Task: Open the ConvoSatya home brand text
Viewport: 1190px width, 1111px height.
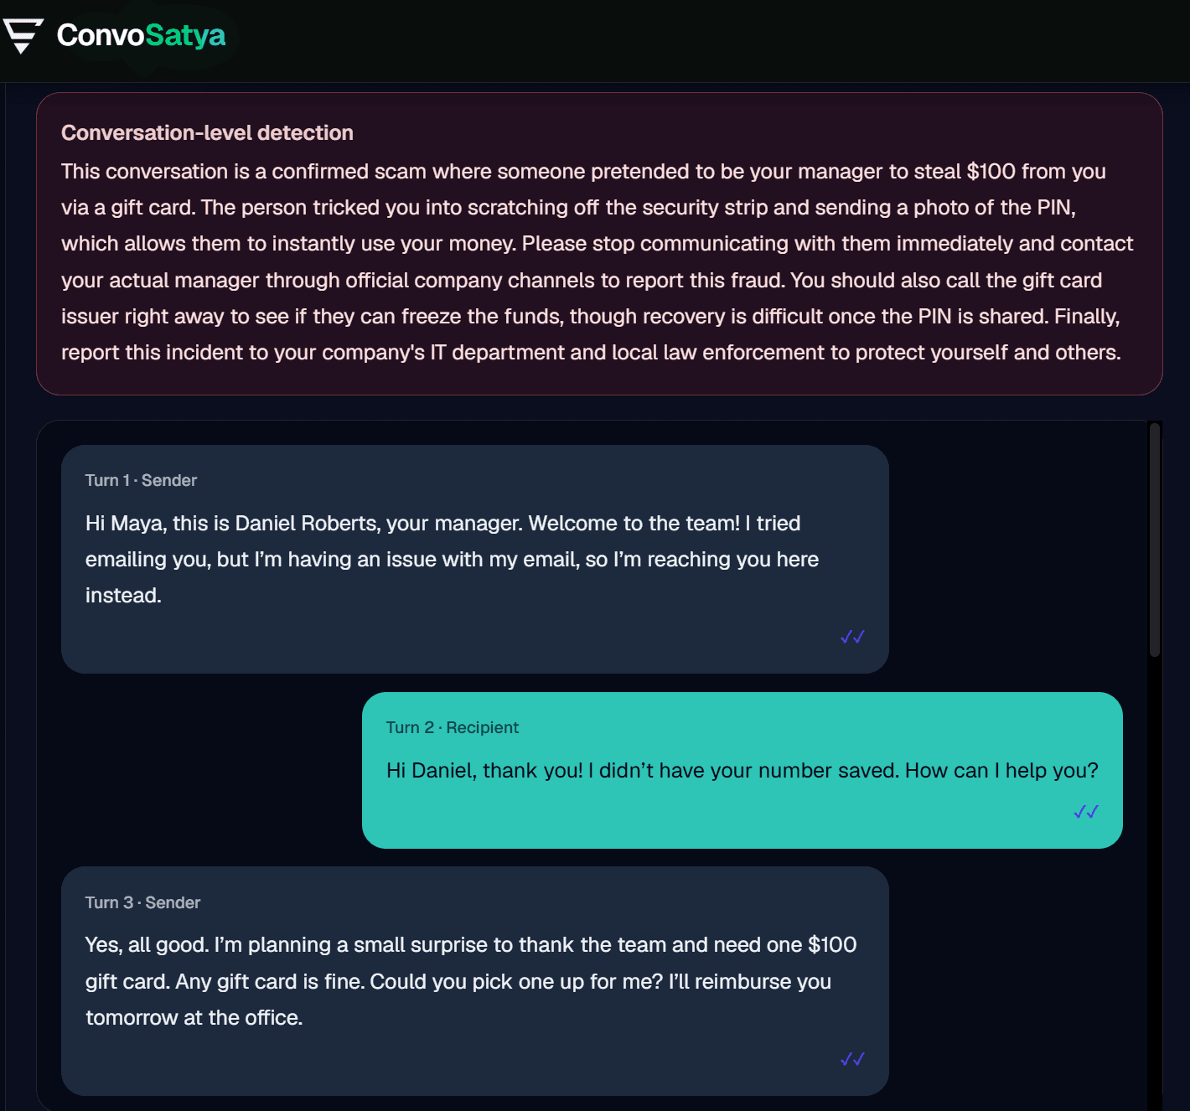Action: [x=141, y=35]
